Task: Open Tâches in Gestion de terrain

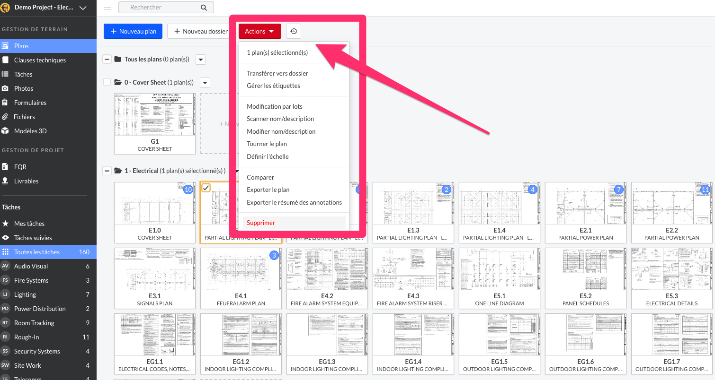Action: (48, 74)
